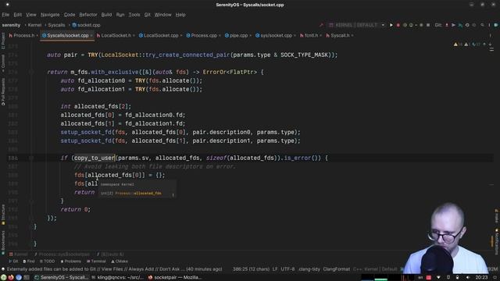This screenshot has width=500, height=281.
Task: Open the clang-tidy status bar widget
Action: [309, 269]
